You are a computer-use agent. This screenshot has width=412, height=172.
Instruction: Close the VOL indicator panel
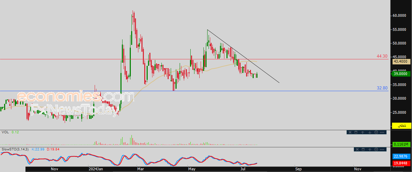[350, 132]
